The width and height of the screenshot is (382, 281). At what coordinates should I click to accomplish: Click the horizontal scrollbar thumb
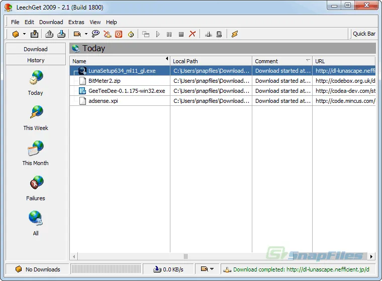pos(185,256)
